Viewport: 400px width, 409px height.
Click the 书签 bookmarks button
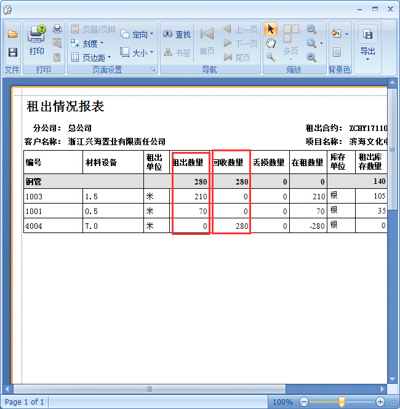(x=177, y=53)
